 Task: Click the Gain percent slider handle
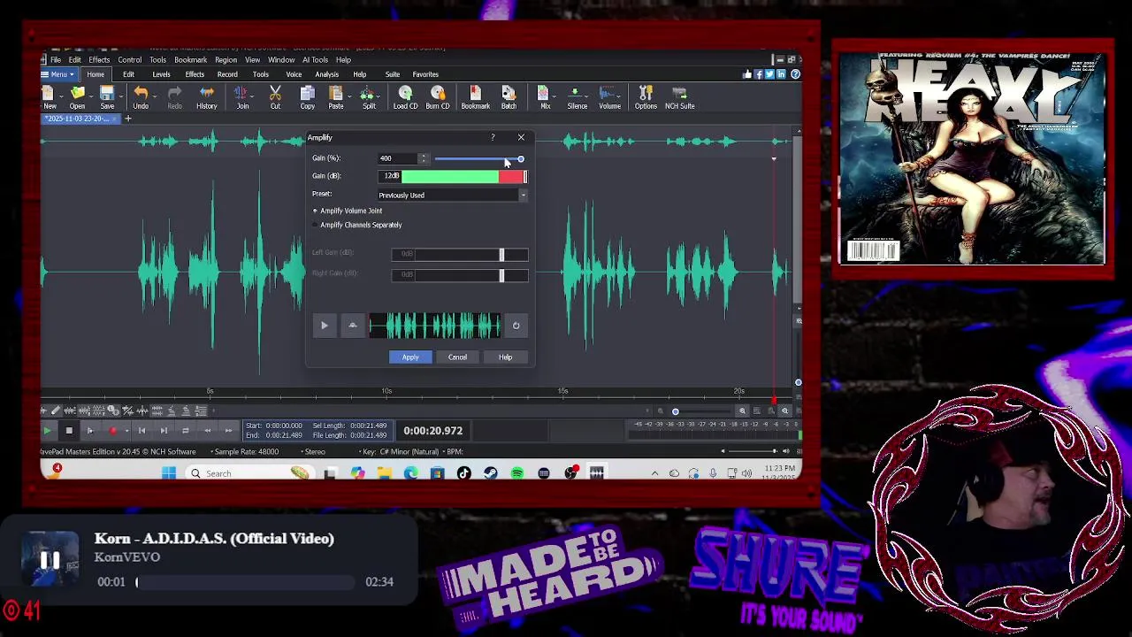(520, 159)
